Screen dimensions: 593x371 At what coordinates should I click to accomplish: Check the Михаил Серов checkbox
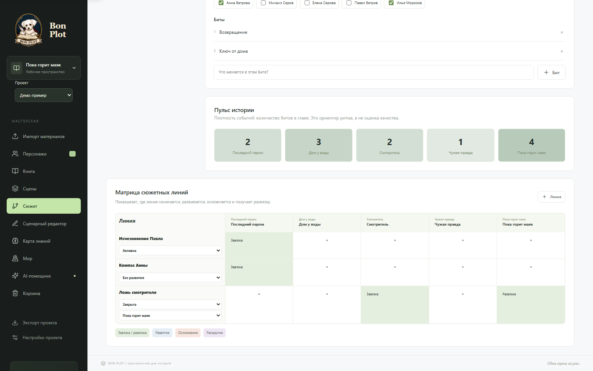(263, 3)
